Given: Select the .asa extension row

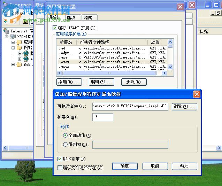Looking at the screenshot, I should (x=112, y=57).
